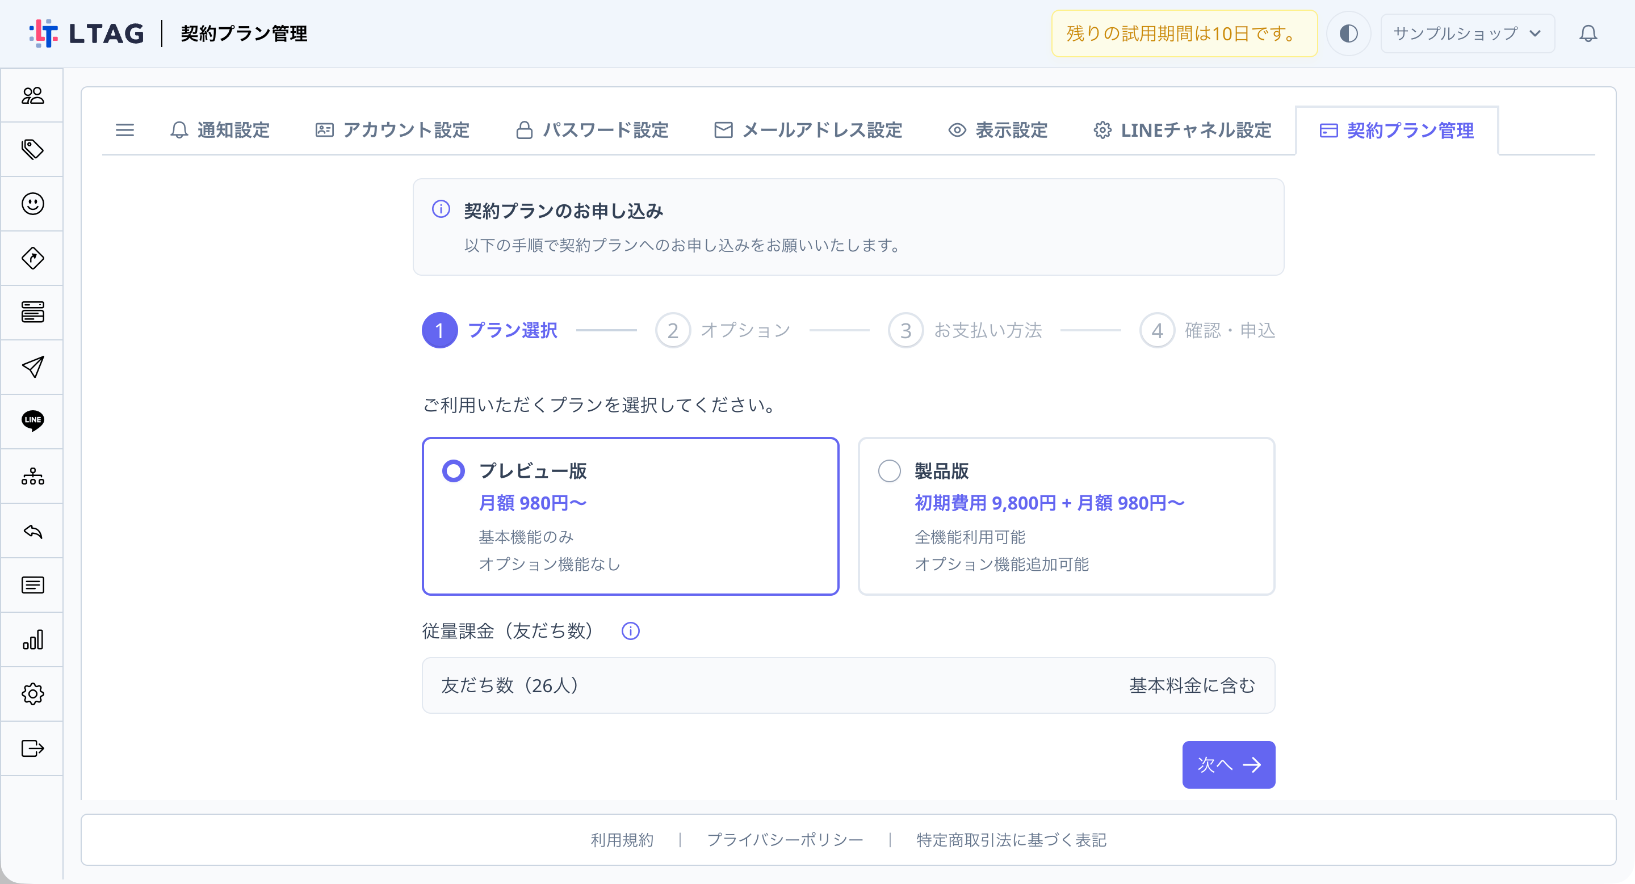The width and height of the screenshot is (1635, 884).
Task: Open the stacked cards sidebar icon
Action: pos(32,313)
